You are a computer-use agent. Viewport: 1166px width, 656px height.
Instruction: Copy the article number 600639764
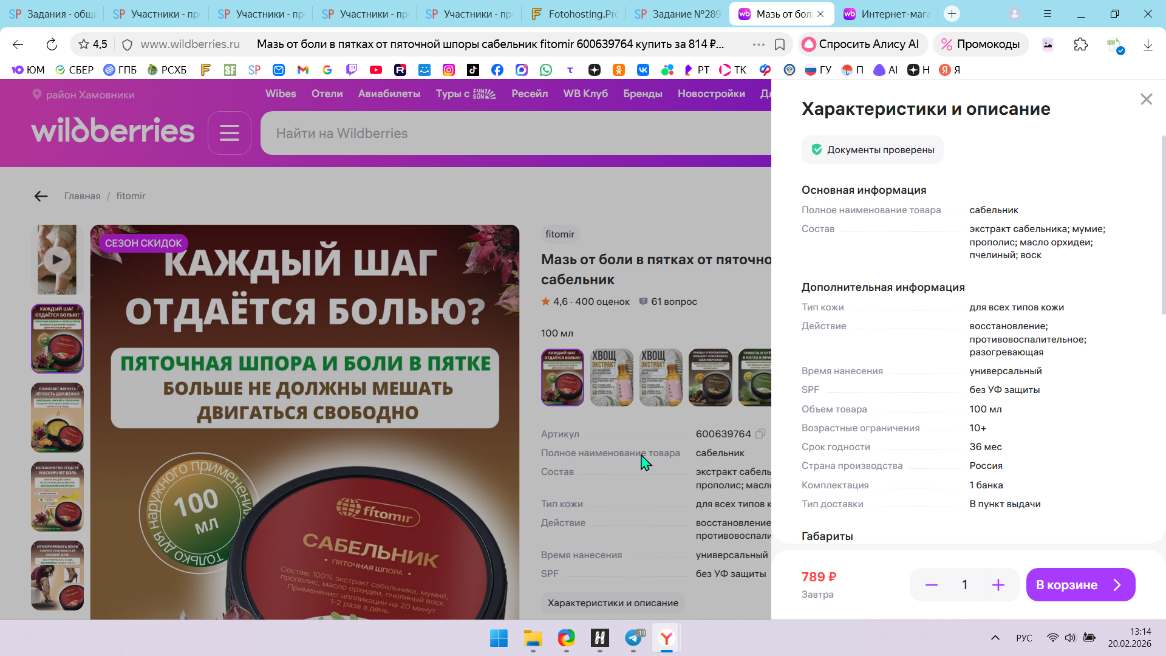[760, 434]
